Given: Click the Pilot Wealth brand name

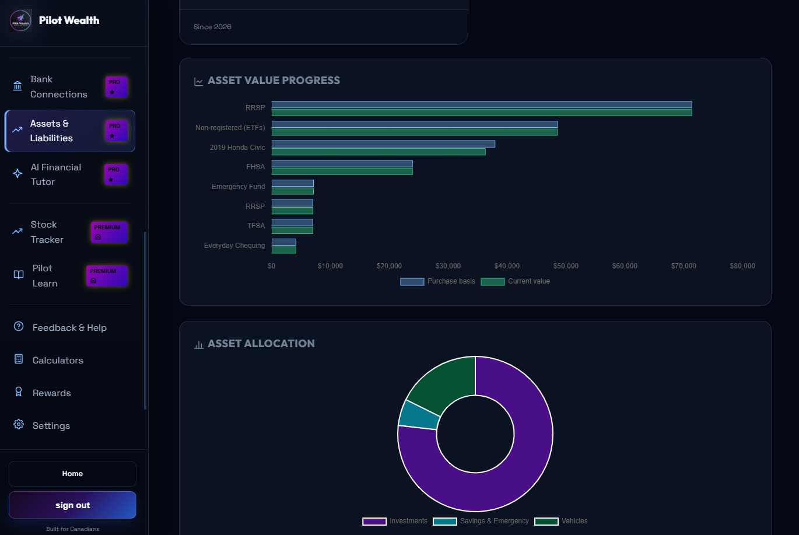Looking at the screenshot, I should tap(69, 20).
